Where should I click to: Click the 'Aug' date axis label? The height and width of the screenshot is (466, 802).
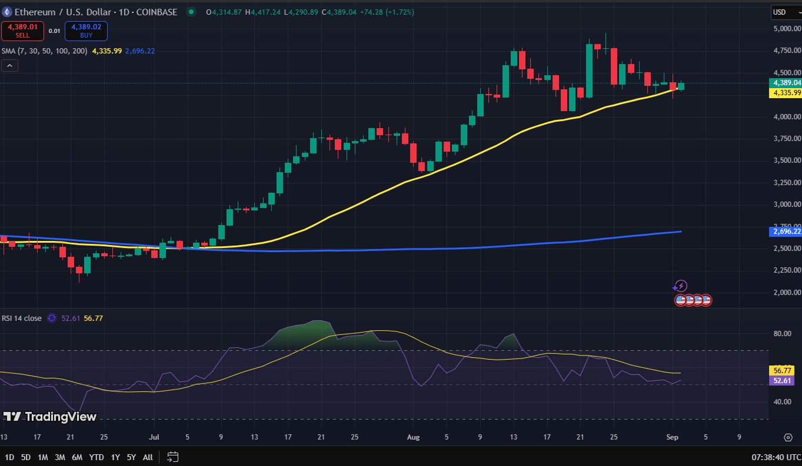coord(413,437)
